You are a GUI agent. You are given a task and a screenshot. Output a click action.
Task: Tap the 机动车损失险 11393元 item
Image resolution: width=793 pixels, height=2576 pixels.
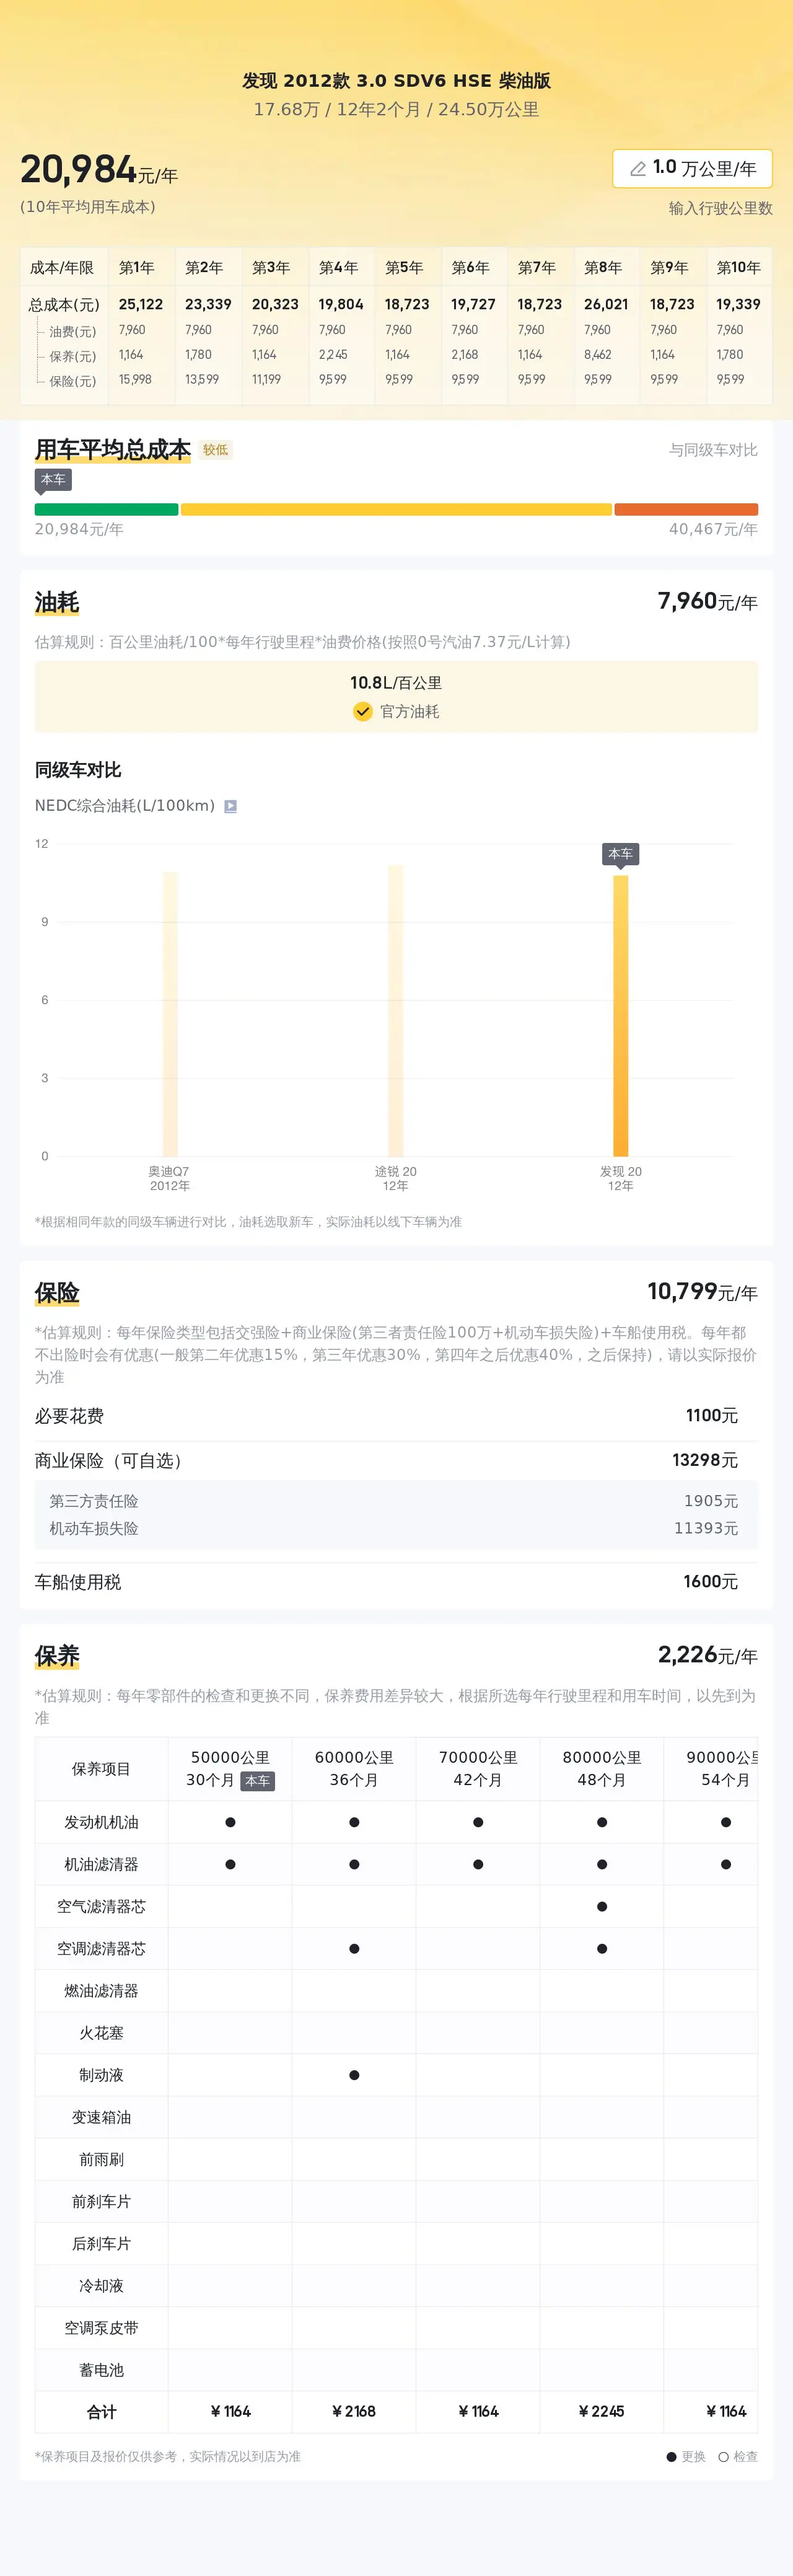click(x=396, y=1529)
